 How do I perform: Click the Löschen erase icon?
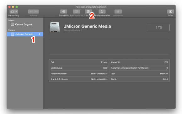88,12
